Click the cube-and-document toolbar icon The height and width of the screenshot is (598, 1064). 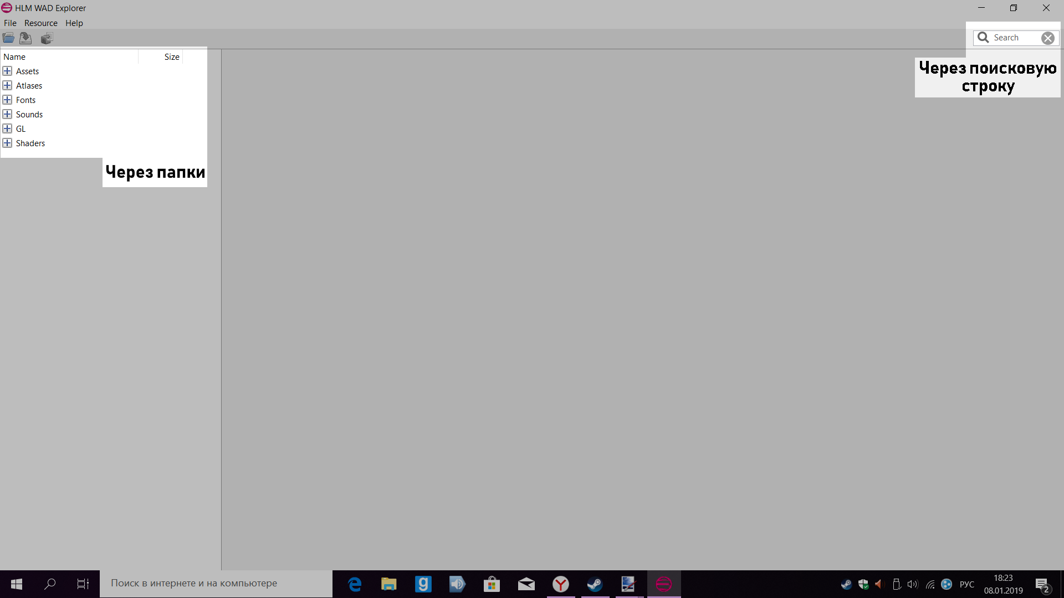(x=47, y=38)
